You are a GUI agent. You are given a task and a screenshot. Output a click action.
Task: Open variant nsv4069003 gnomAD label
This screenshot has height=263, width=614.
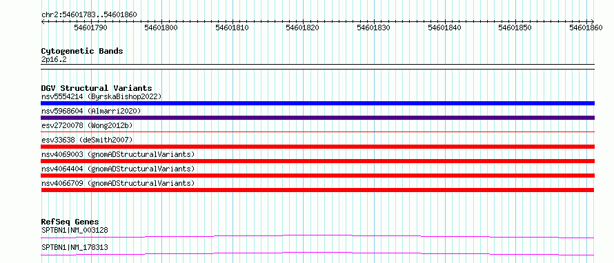[118, 154]
